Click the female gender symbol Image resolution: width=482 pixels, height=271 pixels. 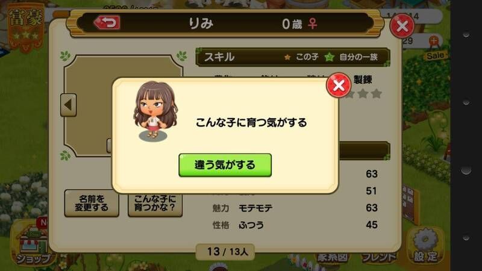tap(313, 23)
